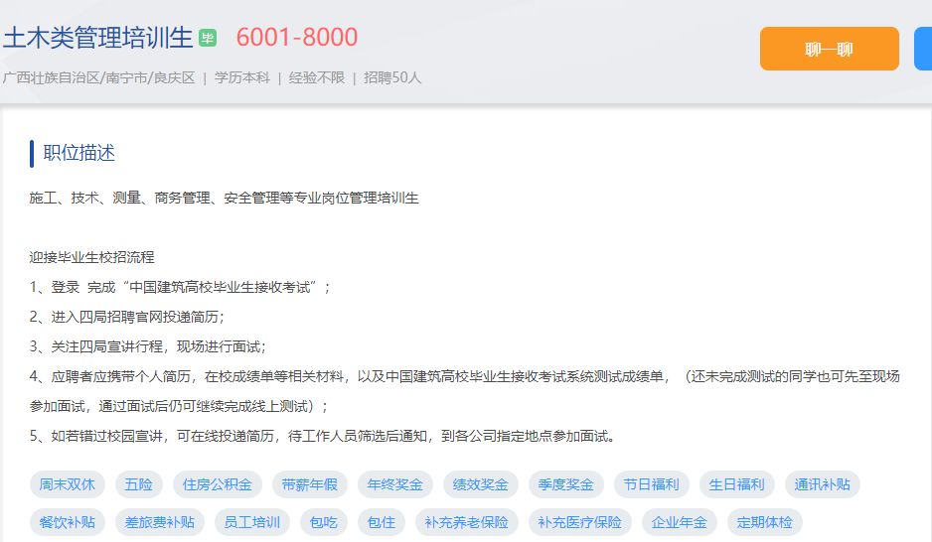Select the 补充养老保险 benefit tag
932x542 pixels.
point(467,522)
